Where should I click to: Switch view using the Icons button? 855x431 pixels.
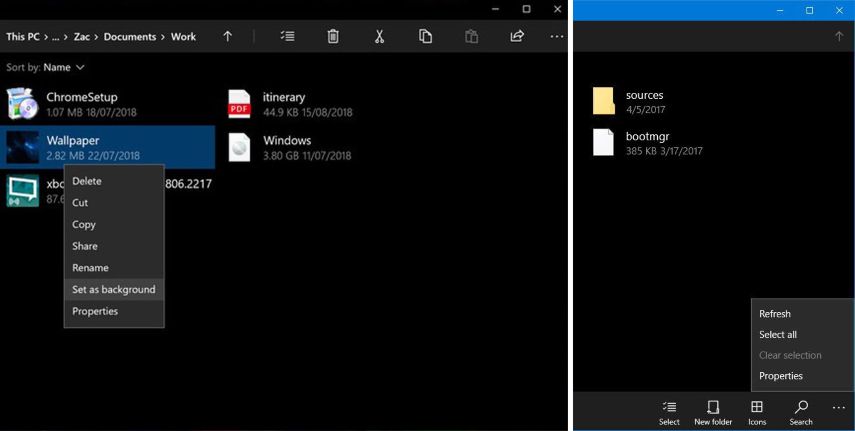757,411
